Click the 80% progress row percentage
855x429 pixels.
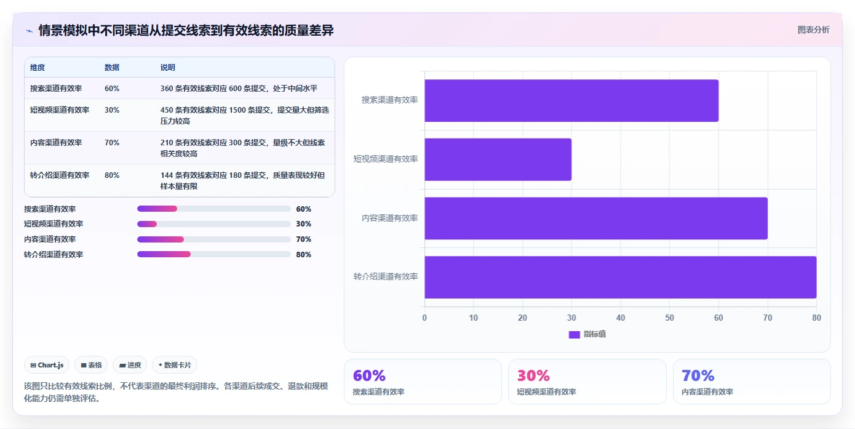(304, 255)
